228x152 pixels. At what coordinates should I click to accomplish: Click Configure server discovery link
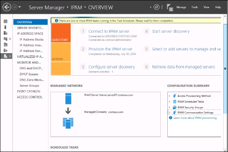coord(112,67)
